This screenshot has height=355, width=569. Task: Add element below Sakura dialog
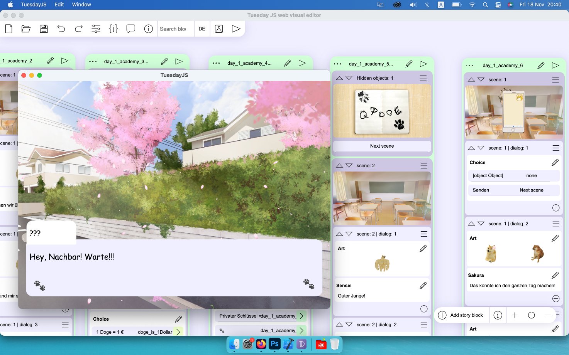pos(556,298)
